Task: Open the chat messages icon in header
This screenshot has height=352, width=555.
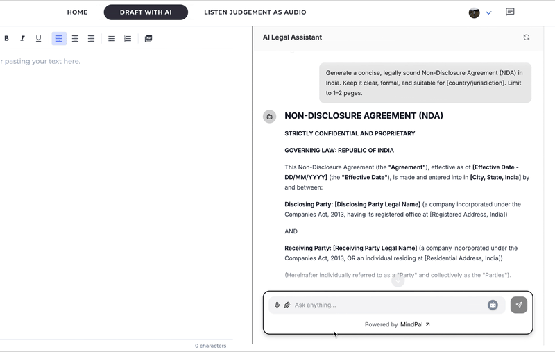Action: click(x=510, y=12)
